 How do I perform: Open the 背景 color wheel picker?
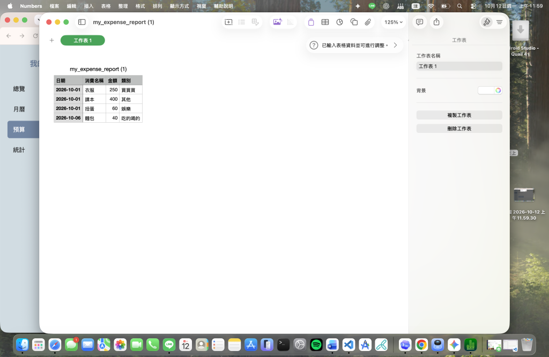tap(498, 90)
